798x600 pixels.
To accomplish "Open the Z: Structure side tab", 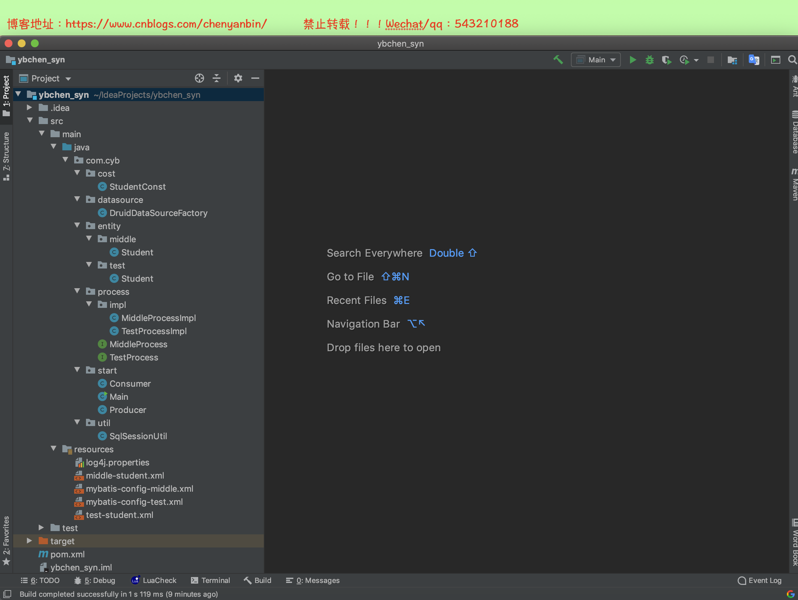I will coord(6,156).
